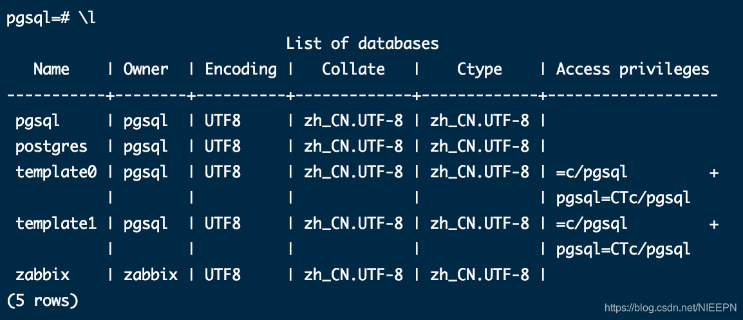Select the pgsql database name

point(37,121)
